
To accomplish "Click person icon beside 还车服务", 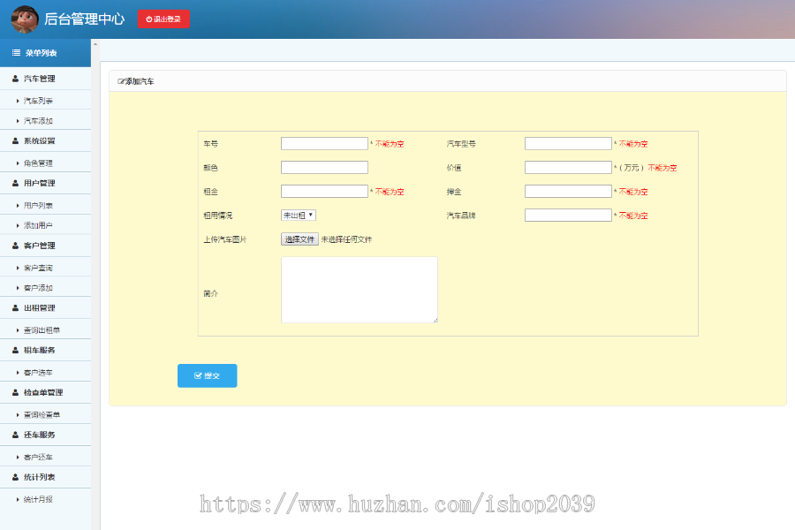I will [x=15, y=435].
